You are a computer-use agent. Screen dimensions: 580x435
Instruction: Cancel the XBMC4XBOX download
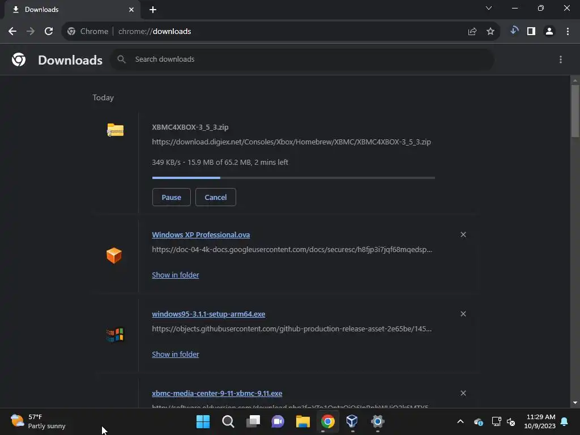point(216,197)
